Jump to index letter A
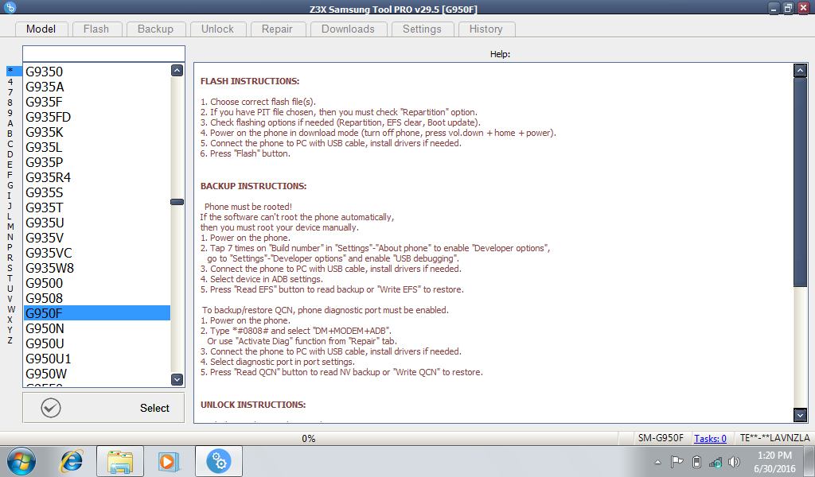Viewport: 815px width, 477px height. (x=10, y=123)
